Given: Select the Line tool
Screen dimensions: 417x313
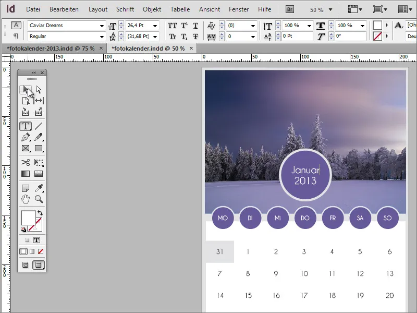Looking at the screenshot, I should 39,126.
